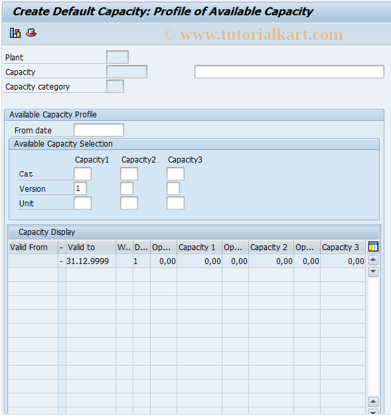Open the capacity graphic chart icon
This screenshot has width=391, height=416.
pos(15,33)
